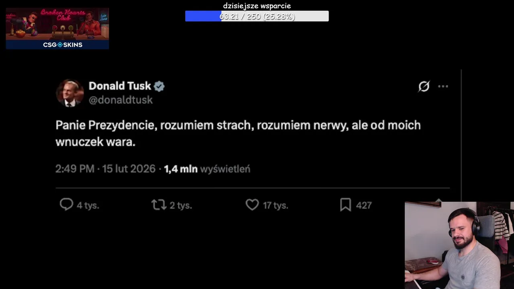Click the streamer webcam overlay
Screen dimensions: 514x289
pyautogui.click(x=459, y=245)
